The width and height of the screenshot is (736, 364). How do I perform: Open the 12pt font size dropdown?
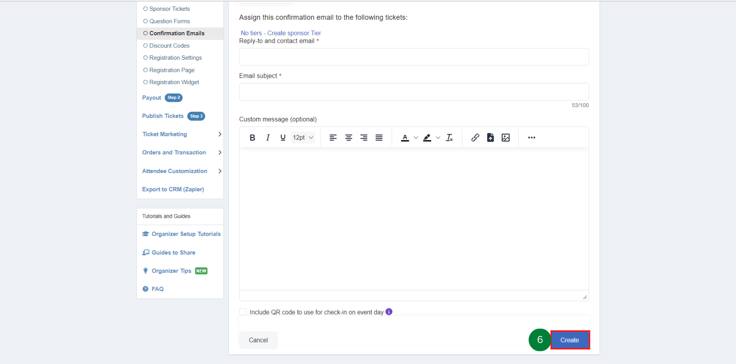click(303, 137)
